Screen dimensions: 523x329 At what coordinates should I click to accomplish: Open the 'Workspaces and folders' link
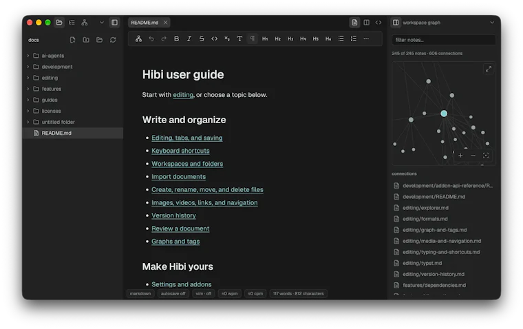pos(187,164)
